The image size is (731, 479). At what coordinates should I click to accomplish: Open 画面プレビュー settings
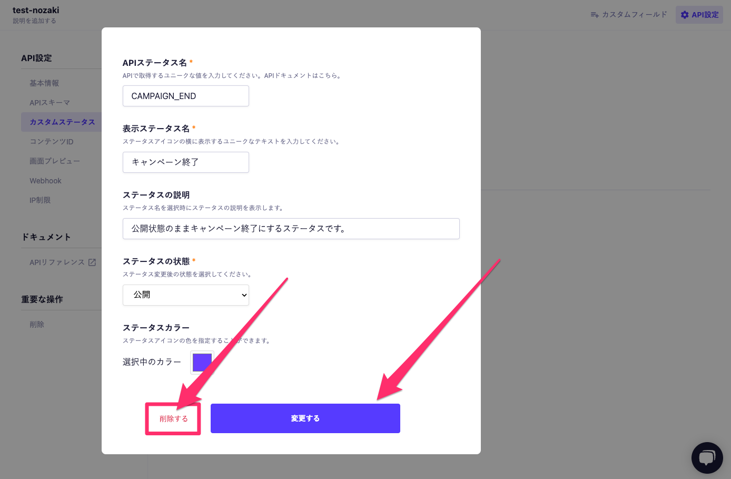coord(54,161)
